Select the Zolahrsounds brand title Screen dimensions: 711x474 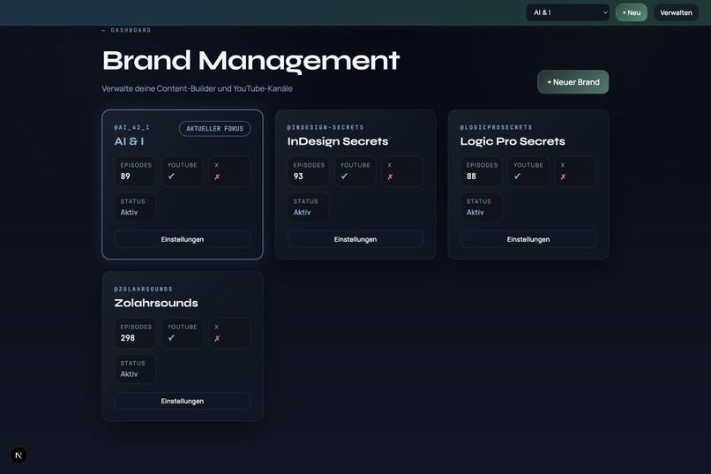click(x=156, y=303)
